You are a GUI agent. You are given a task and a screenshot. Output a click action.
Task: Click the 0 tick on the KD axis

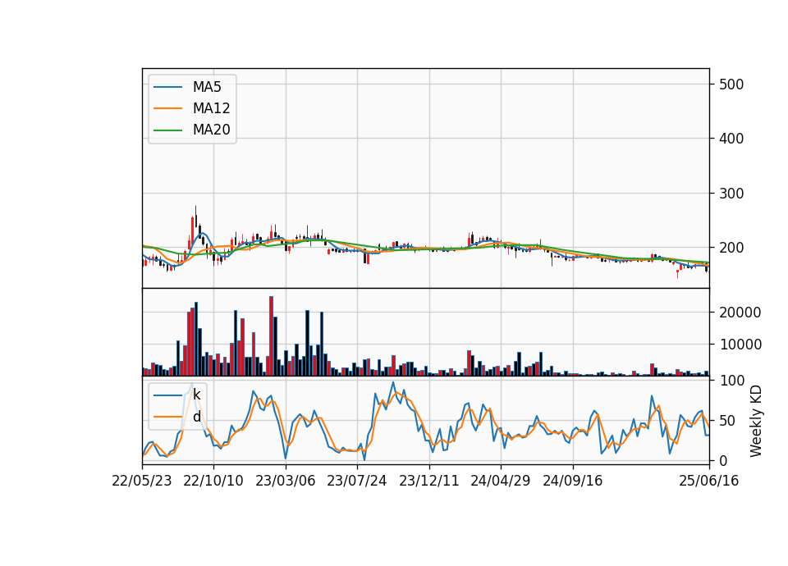tap(723, 460)
